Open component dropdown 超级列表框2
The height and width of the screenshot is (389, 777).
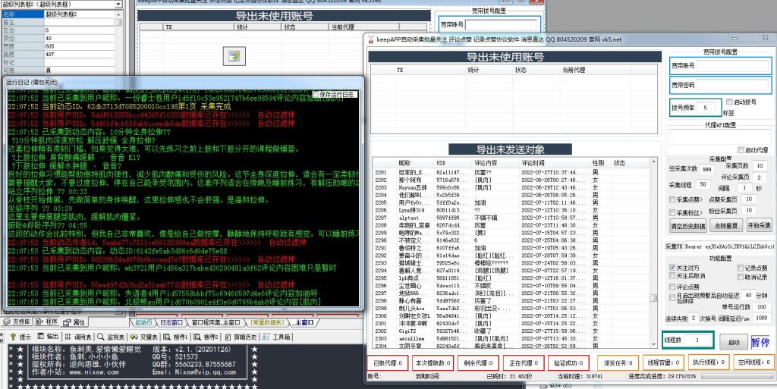(x=118, y=5)
